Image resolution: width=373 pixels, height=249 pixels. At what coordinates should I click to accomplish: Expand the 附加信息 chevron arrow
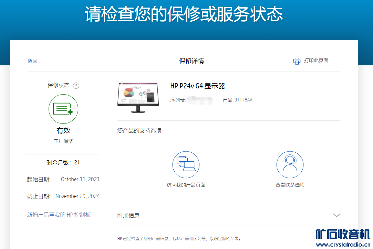[x=336, y=216]
